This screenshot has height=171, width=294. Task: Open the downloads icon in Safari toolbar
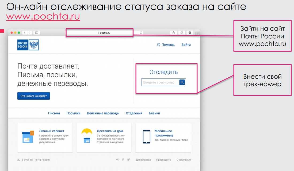pos(190,33)
